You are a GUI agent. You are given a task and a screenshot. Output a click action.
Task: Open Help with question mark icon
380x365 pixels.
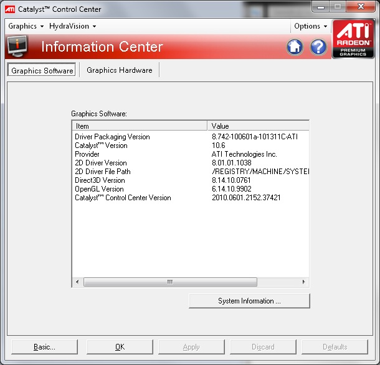(318, 47)
